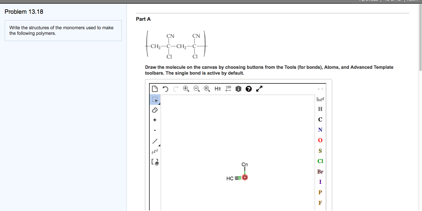The width and height of the screenshot is (422, 211).
Task: Click the 2D clean structure icon
Action: (228, 88)
